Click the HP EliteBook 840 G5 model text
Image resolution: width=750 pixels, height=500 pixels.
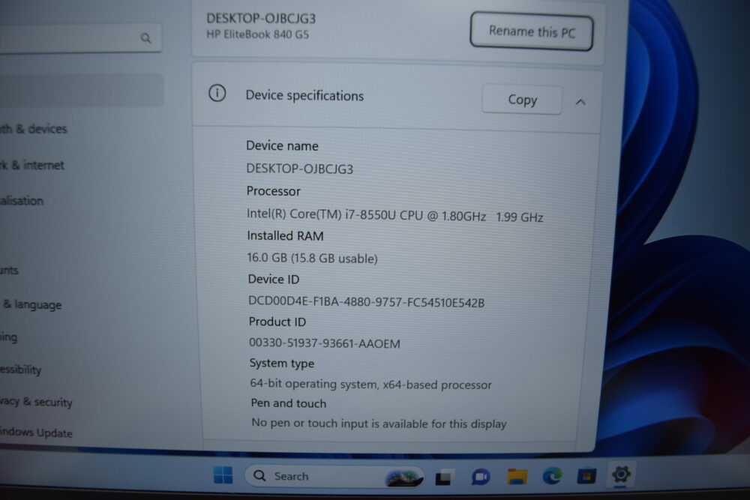coord(257,34)
